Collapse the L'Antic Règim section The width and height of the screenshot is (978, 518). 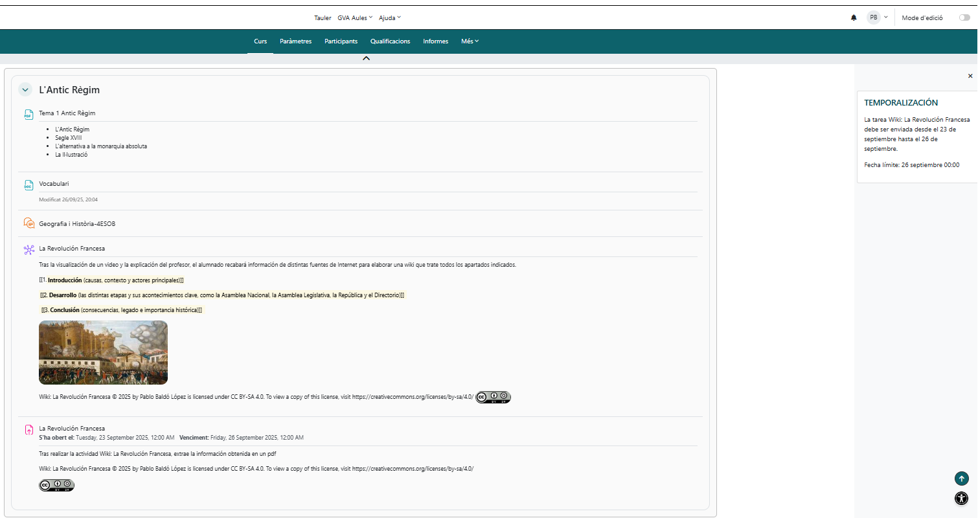point(25,90)
